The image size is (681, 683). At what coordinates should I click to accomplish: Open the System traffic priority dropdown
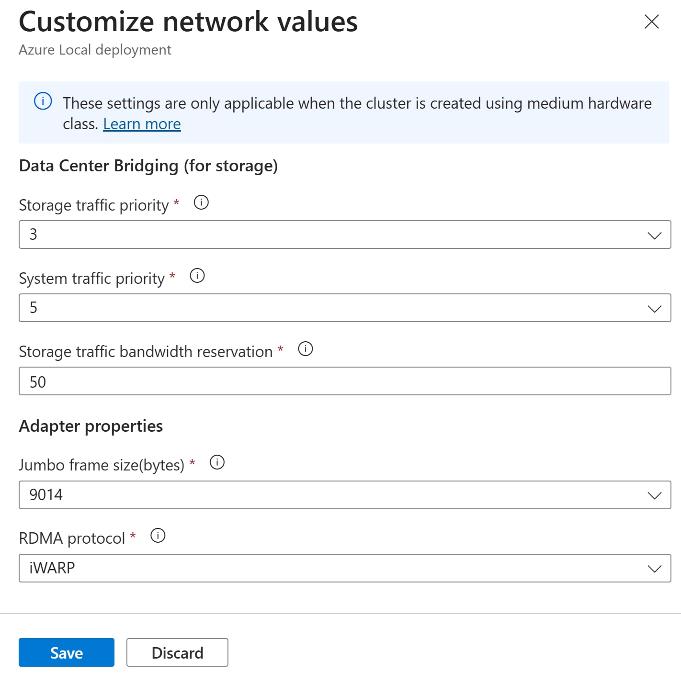[x=345, y=308]
